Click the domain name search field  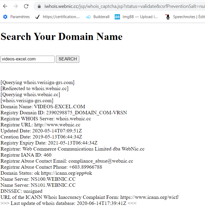pos(27,59)
